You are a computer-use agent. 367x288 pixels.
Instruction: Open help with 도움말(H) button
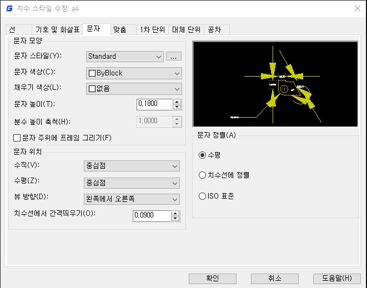[x=337, y=279]
